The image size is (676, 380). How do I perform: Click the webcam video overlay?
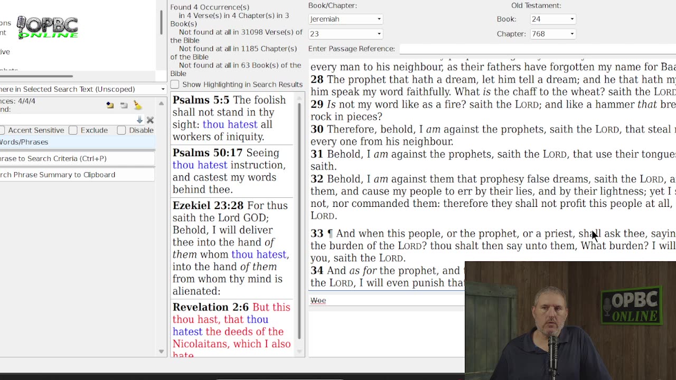click(x=570, y=321)
